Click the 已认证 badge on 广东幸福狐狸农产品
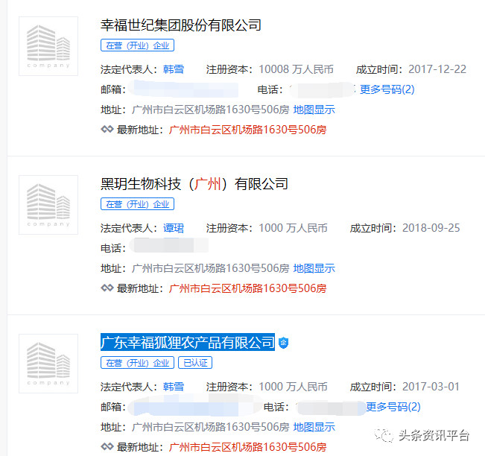Viewport: 485px width, 456px height. click(194, 363)
